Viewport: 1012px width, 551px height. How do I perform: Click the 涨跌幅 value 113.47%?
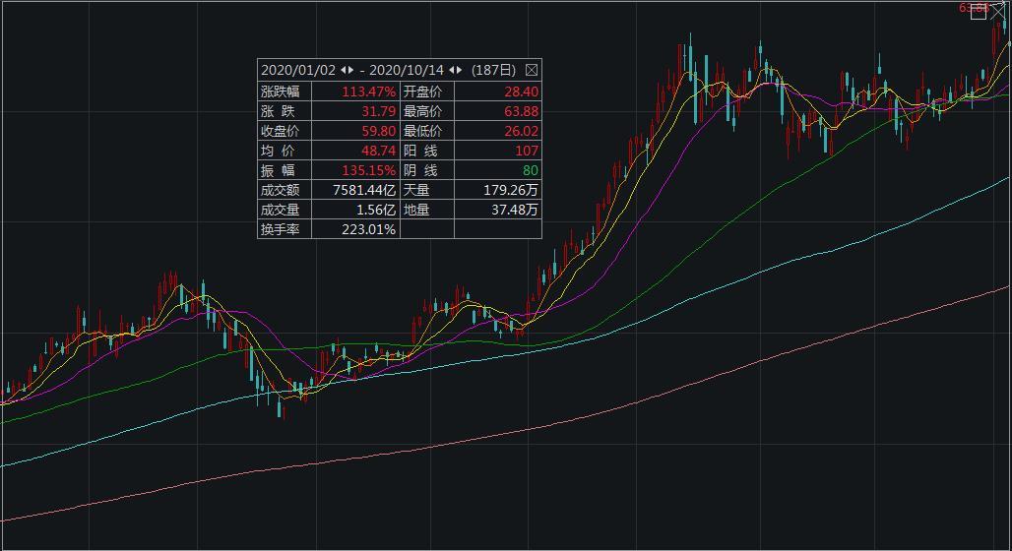(x=368, y=92)
